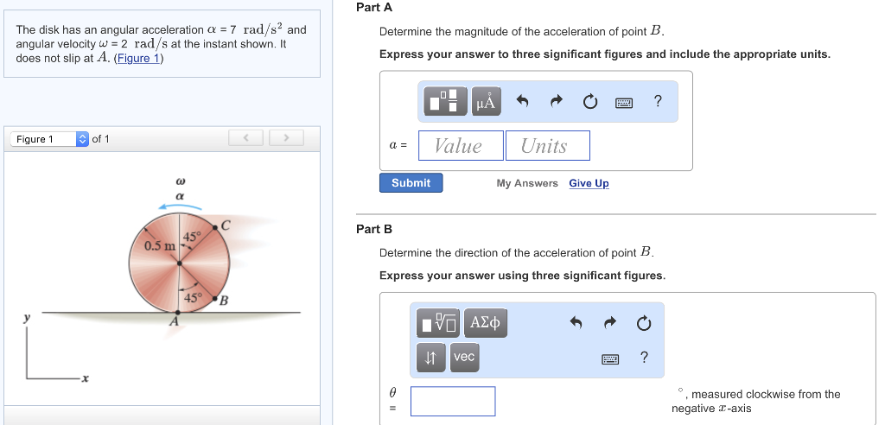Submit the Part A answer
This screenshot has height=425, width=885.
[411, 183]
